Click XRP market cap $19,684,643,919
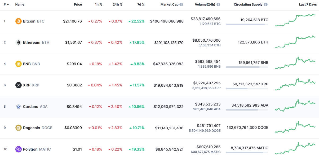This screenshot has width=319, height=158. pos(169,85)
